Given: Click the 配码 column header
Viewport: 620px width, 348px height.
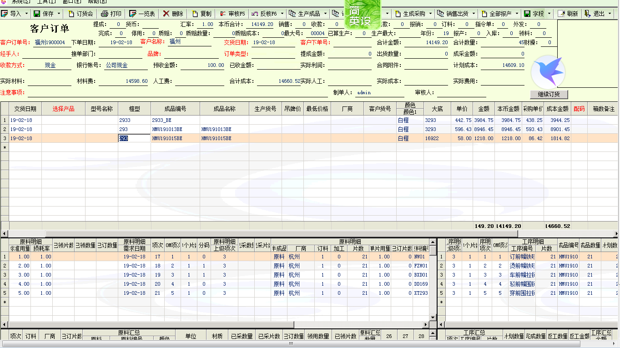Looking at the screenshot, I should point(579,109).
